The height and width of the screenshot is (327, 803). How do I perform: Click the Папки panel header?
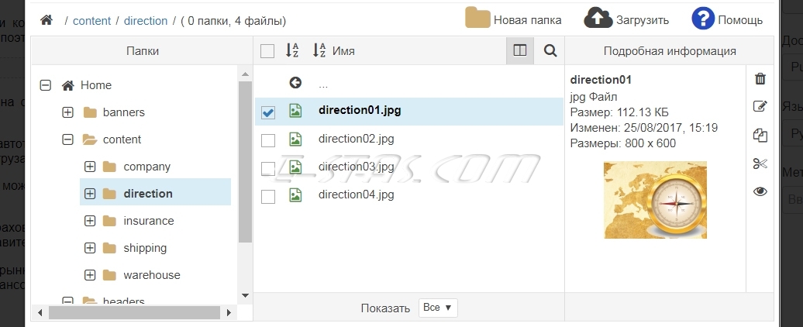tap(143, 50)
